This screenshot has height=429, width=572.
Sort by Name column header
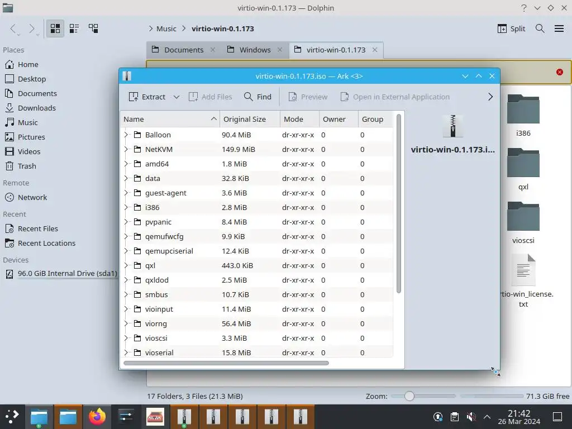170,120
